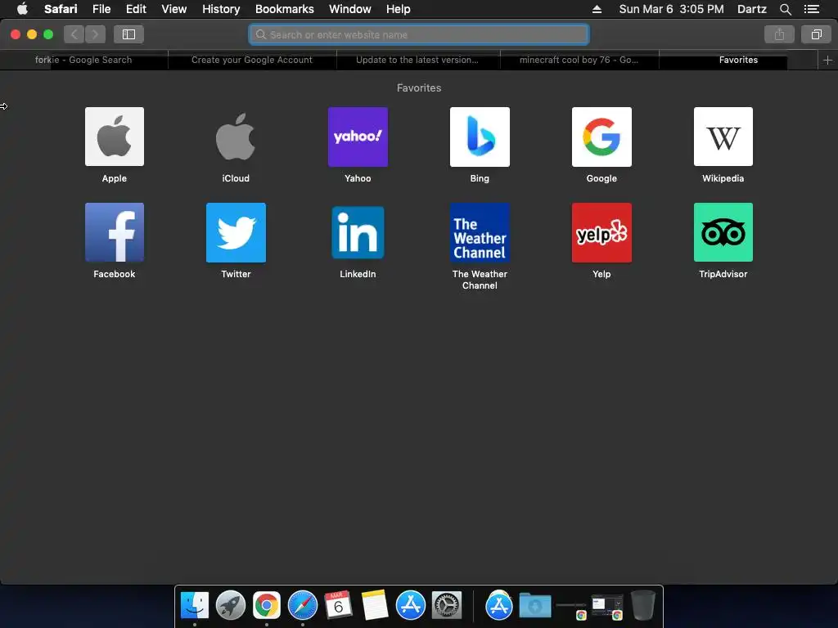This screenshot has width=838, height=628.
Task: Open the Google favorite
Action: pos(601,137)
